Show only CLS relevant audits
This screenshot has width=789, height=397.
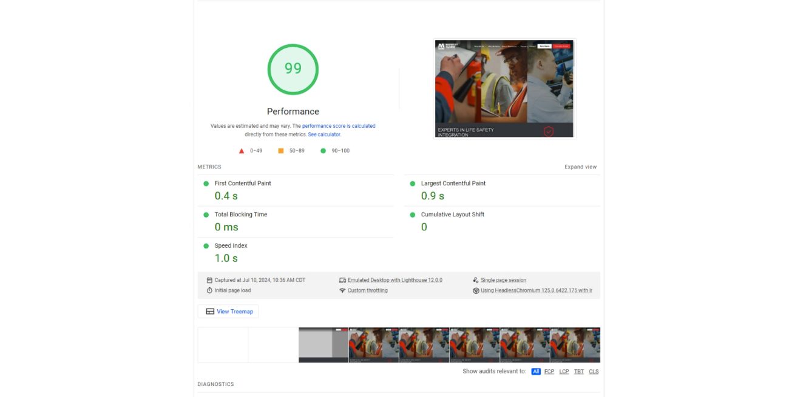(x=594, y=372)
